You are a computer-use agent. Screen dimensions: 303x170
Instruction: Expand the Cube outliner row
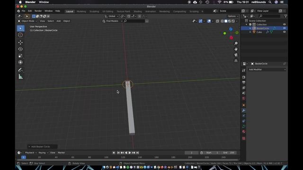coord(250,32)
